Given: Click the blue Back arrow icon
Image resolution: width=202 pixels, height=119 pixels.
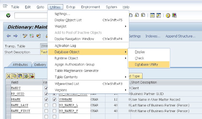Looking at the screenshot, I should (9, 36).
